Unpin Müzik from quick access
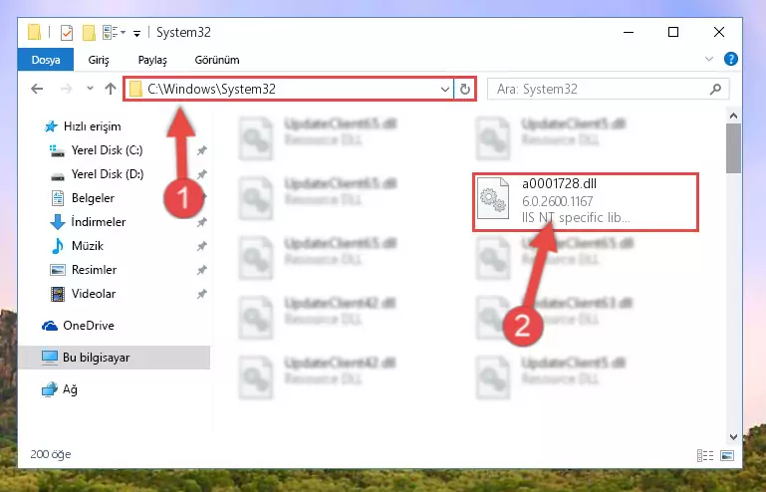766x492 pixels. (x=202, y=246)
